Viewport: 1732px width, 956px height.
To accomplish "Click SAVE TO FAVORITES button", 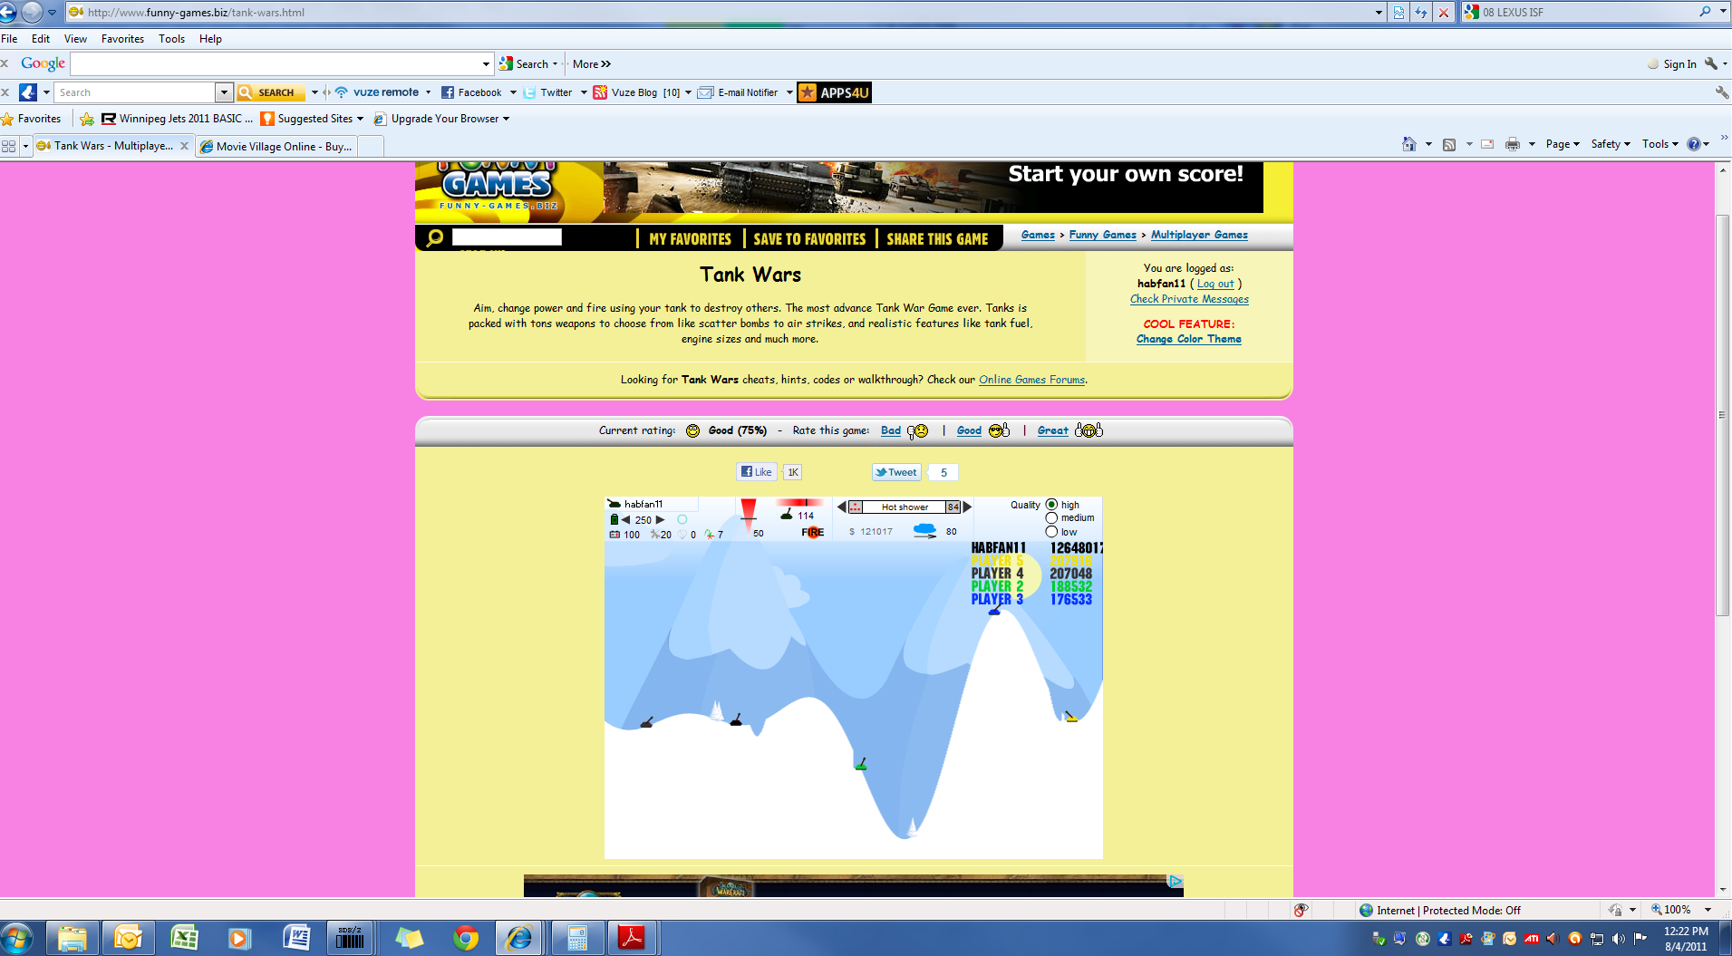I will (809, 239).
